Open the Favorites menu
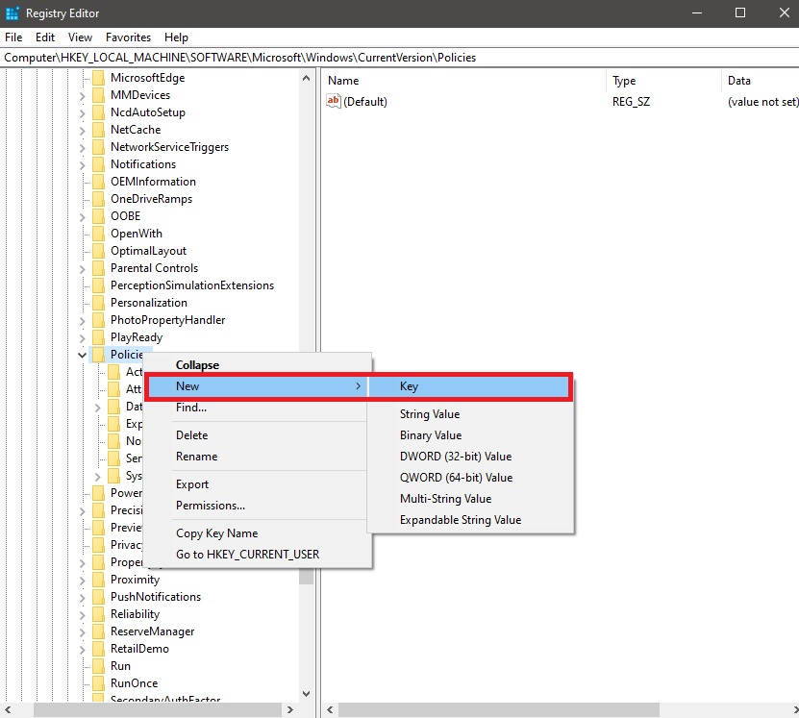The image size is (799, 718). tap(128, 37)
